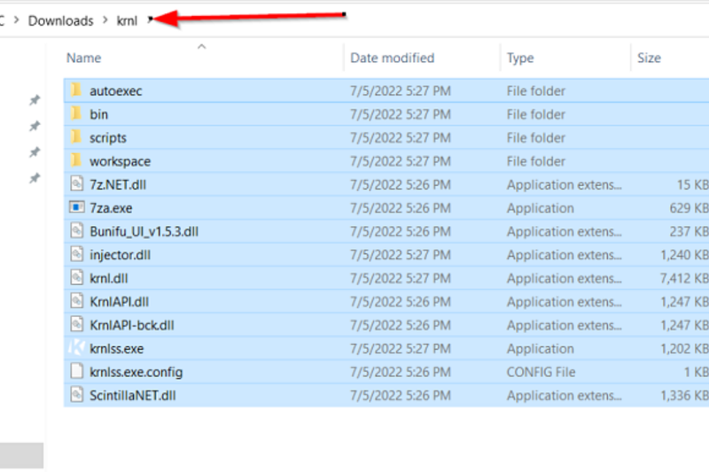The image size is (709, 472).
Task: Select the scripts folder name
Action: [108, 138]
